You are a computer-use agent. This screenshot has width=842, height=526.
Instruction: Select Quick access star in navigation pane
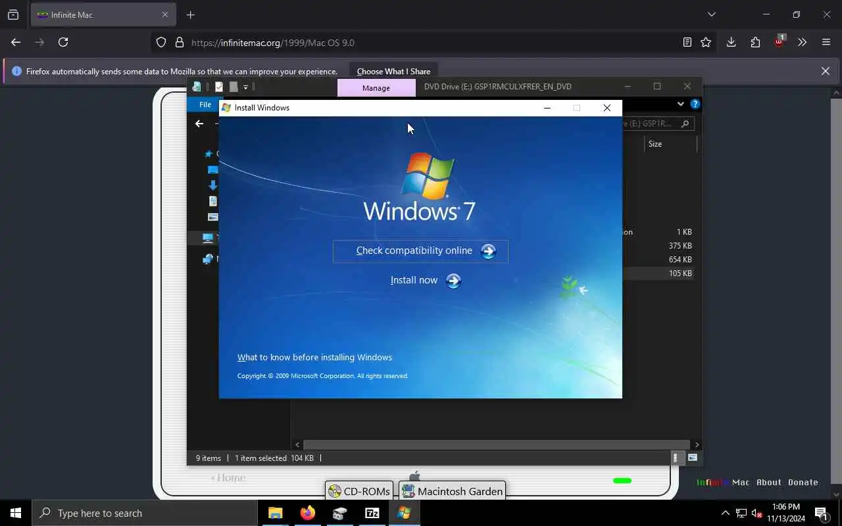pos(209,154)
